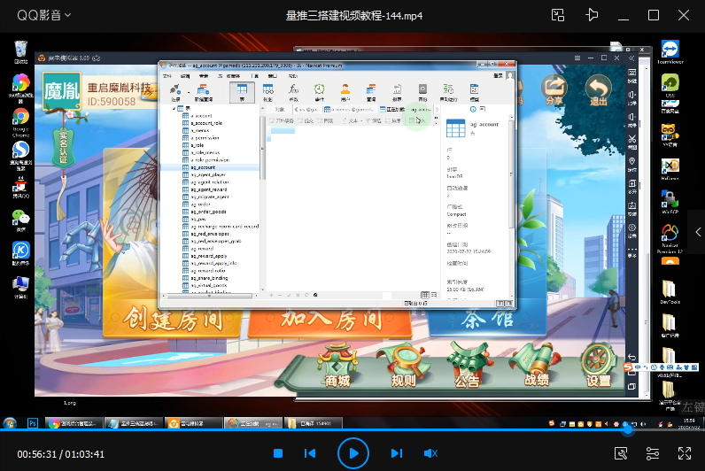705x471 pixels.
Task: Click Navicat's 新建查询 icon
Action: [203, 92]
